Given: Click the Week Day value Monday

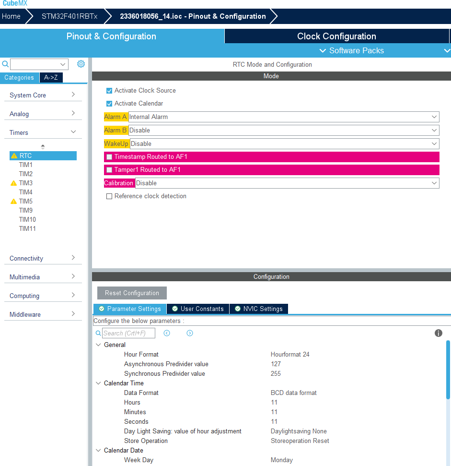Looking at the screenshot, I should 282,460.
